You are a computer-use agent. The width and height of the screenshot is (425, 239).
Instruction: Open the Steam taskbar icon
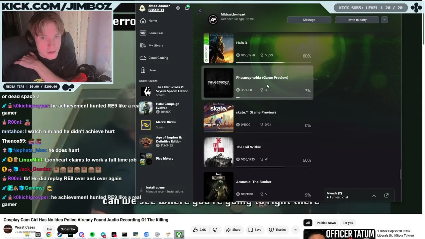(x=60, y=235)
